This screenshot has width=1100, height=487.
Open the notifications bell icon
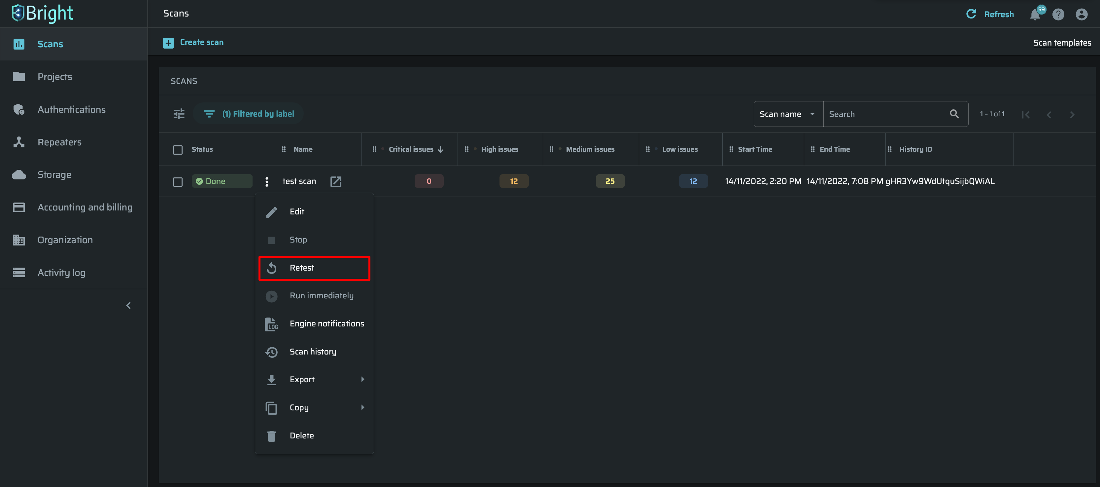coord(1035,15)
